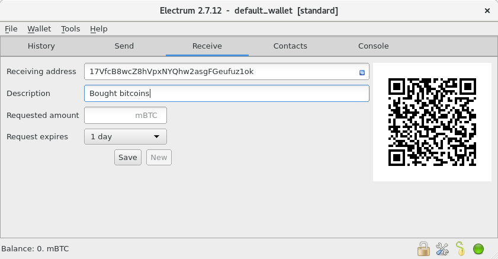Open the Tools menu

(70, 28)
